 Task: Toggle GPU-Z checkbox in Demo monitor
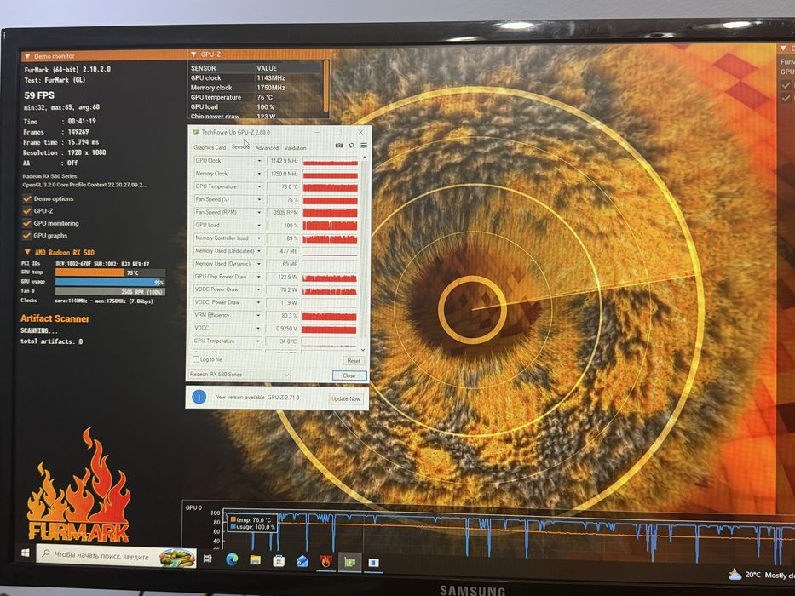point(27,211)
